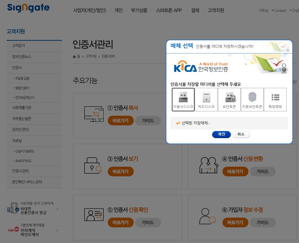Screen dimensions: 299x243
Task: Select the 지문보안토큰 fingerprint token media
Action: 252,99
